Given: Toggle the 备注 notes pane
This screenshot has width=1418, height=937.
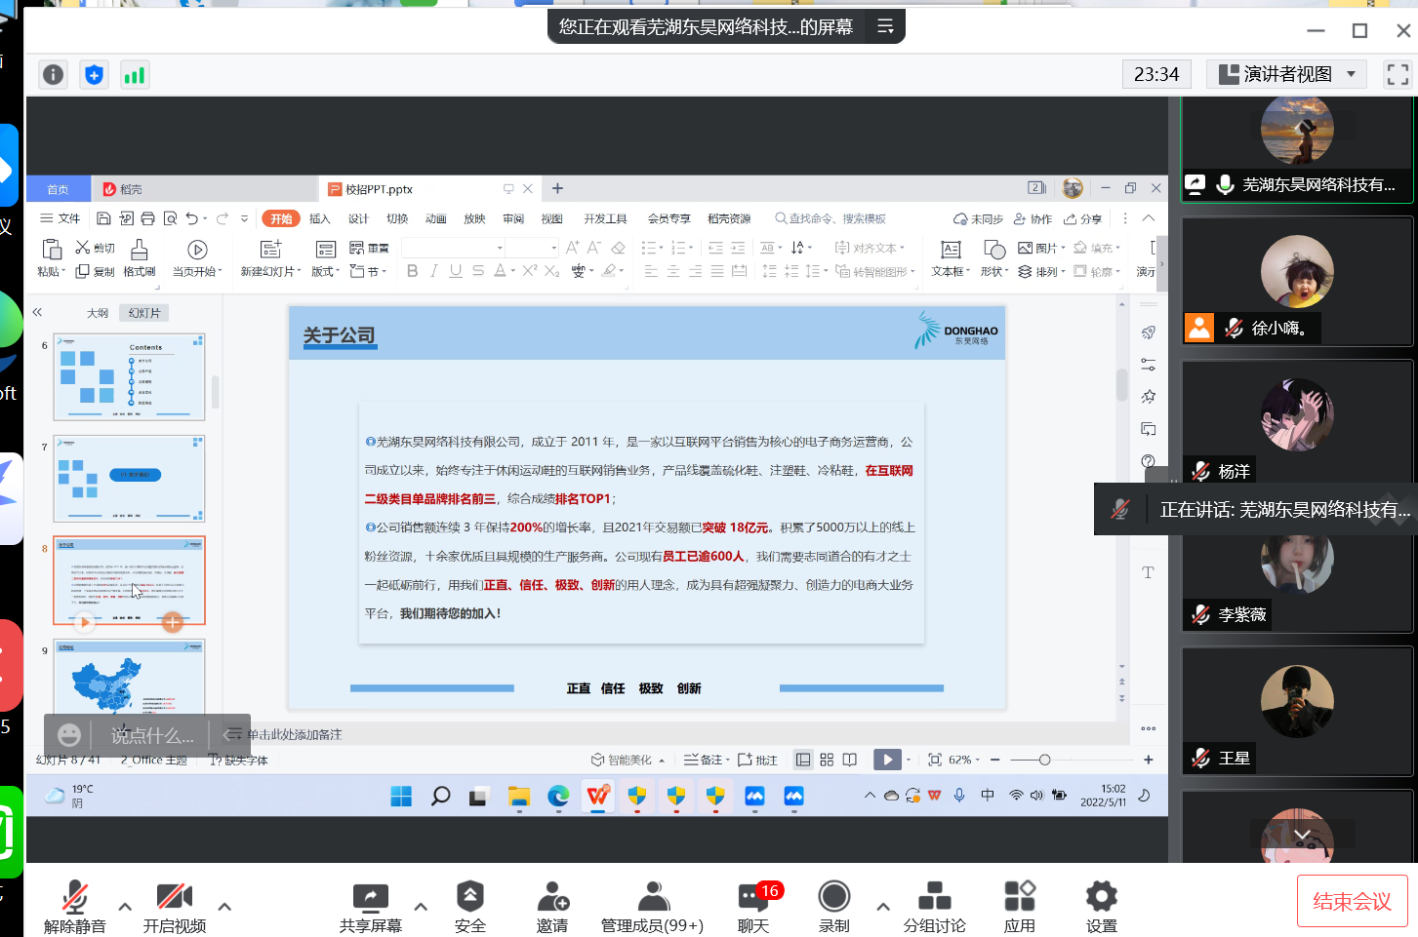Looking at the screenshot, I should tap(706, 760).
